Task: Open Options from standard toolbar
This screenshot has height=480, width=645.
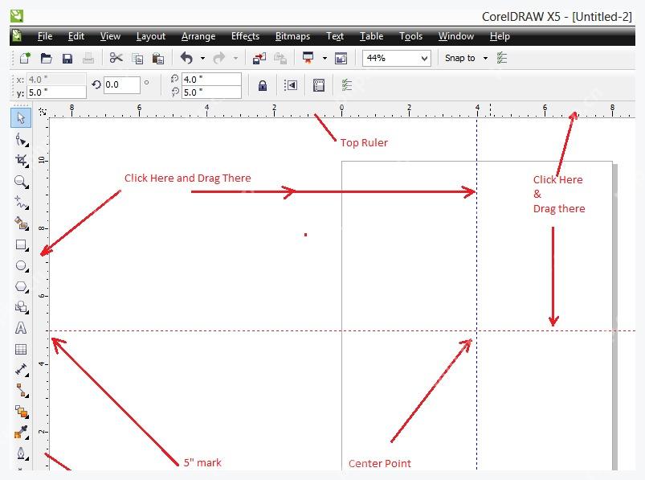Action: [x=501, y=58]
